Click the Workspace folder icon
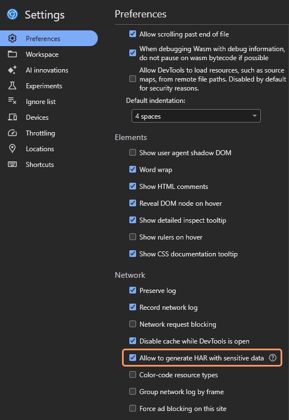 (x=12, y=54)
